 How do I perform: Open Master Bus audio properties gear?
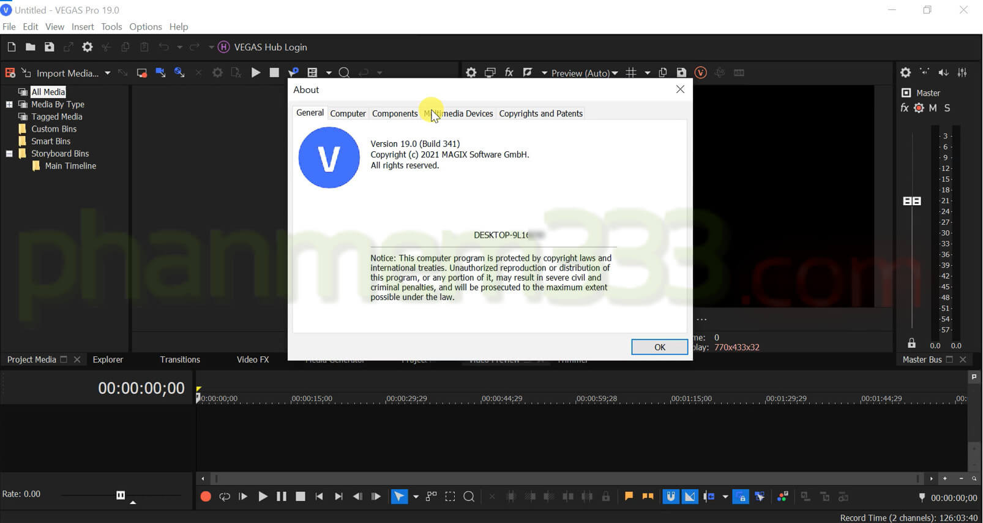pos(905,73)
